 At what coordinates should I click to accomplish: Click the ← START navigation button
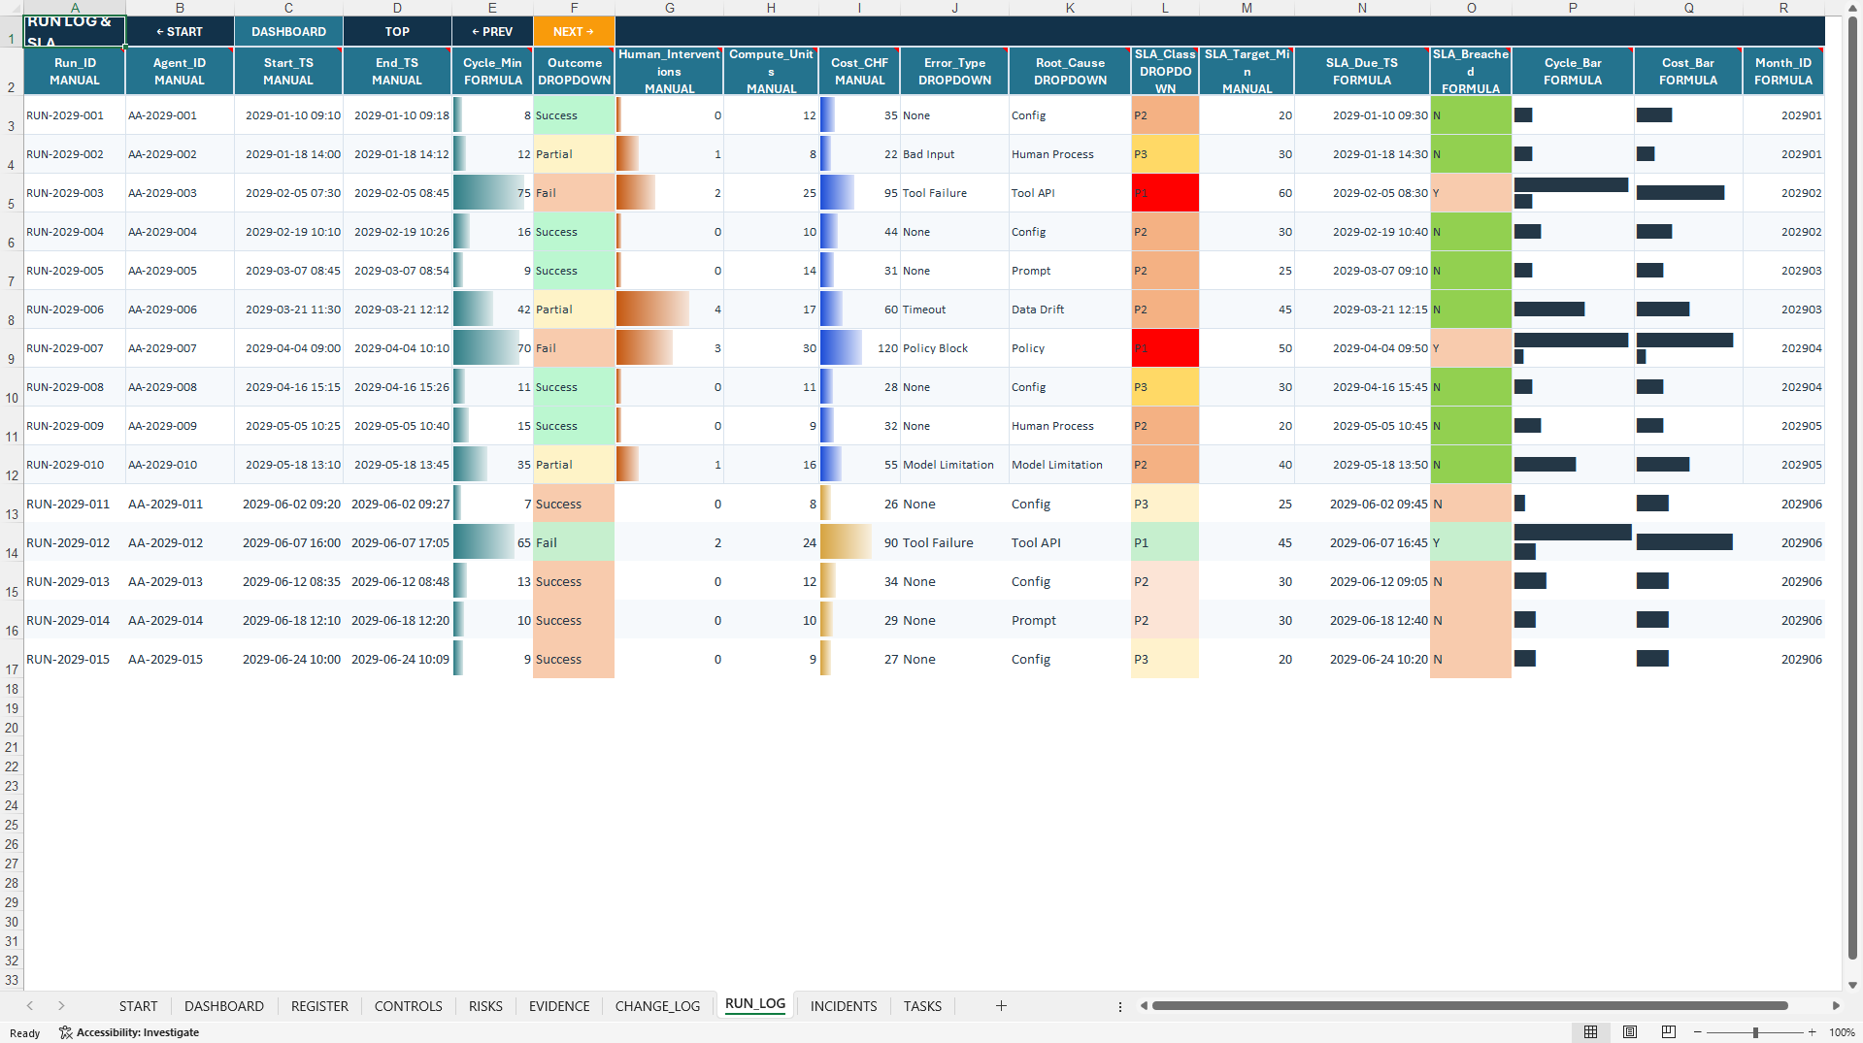coord(180,31)
